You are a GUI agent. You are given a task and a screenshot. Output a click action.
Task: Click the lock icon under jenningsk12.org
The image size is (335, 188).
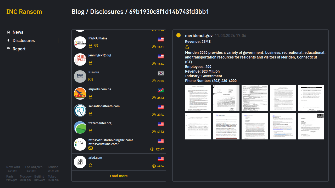[x=91, y=63]
